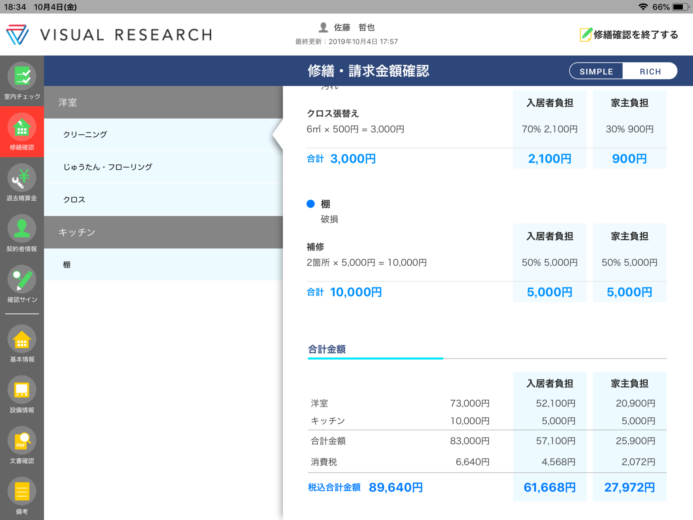Viewport: 693px width, 520px height.
Task: Select the 修繕確認 sidebar icon
Action: [22, 127]
